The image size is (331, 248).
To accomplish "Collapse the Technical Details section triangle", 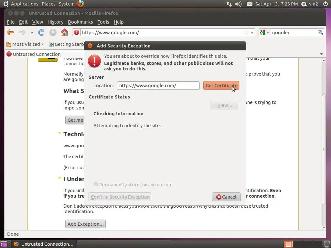I will pos(59,133).
